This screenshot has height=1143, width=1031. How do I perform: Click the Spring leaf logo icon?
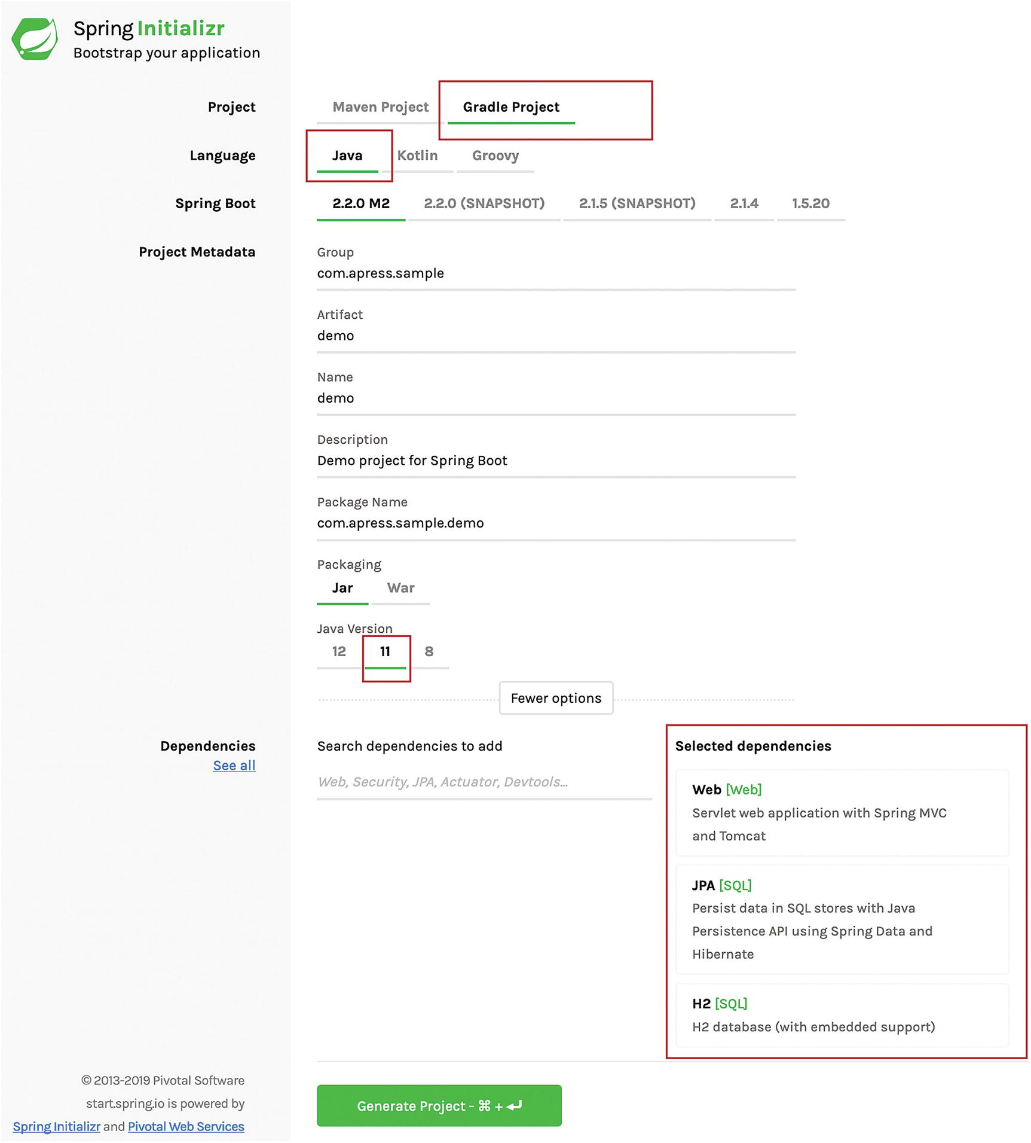tap(35, 39)
